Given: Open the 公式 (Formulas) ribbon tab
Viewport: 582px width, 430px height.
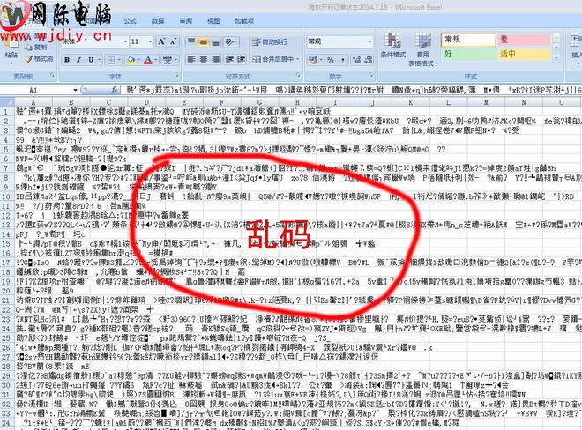Looking at the screenshot, I should click(130, 19).
